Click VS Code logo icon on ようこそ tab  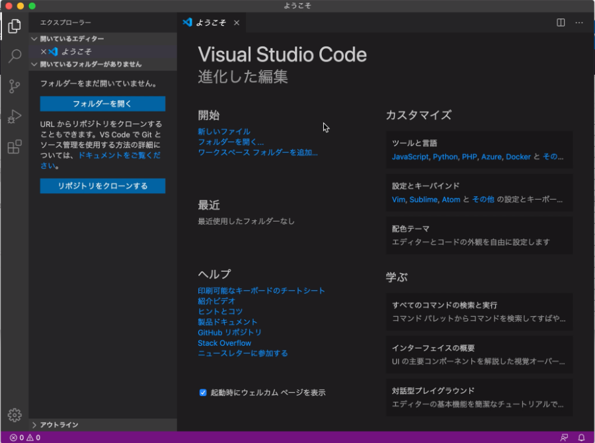coord(187,22)
